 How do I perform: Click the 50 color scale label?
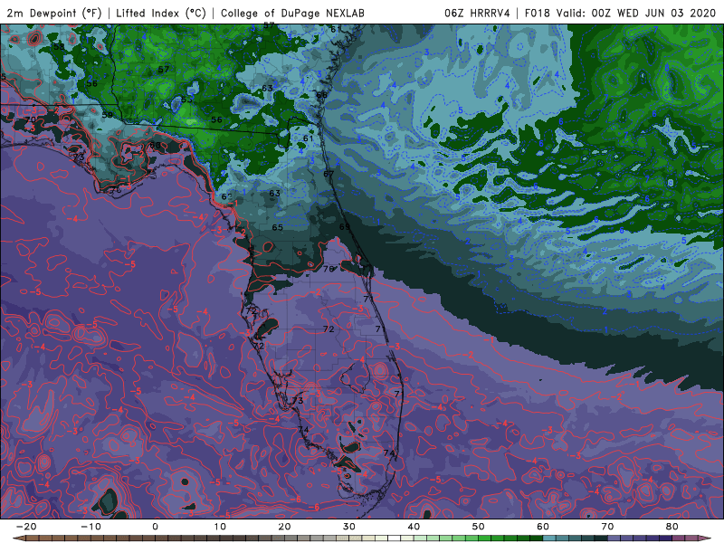pyautogui.click(x=479, y=527)
